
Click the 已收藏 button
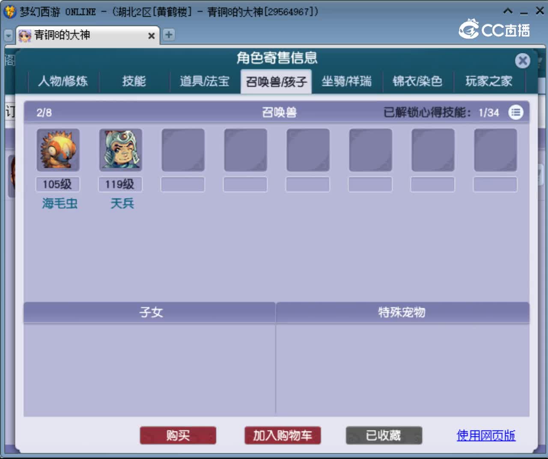tap(384, 435)
